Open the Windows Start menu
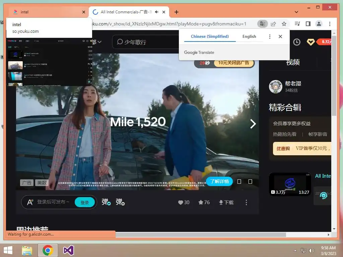 (x=8, y=250)
